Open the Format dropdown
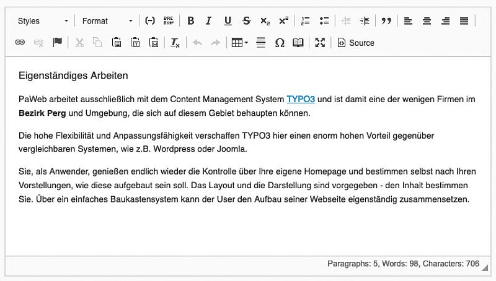Screen dimensions: 496x281 tap(107, 21)
